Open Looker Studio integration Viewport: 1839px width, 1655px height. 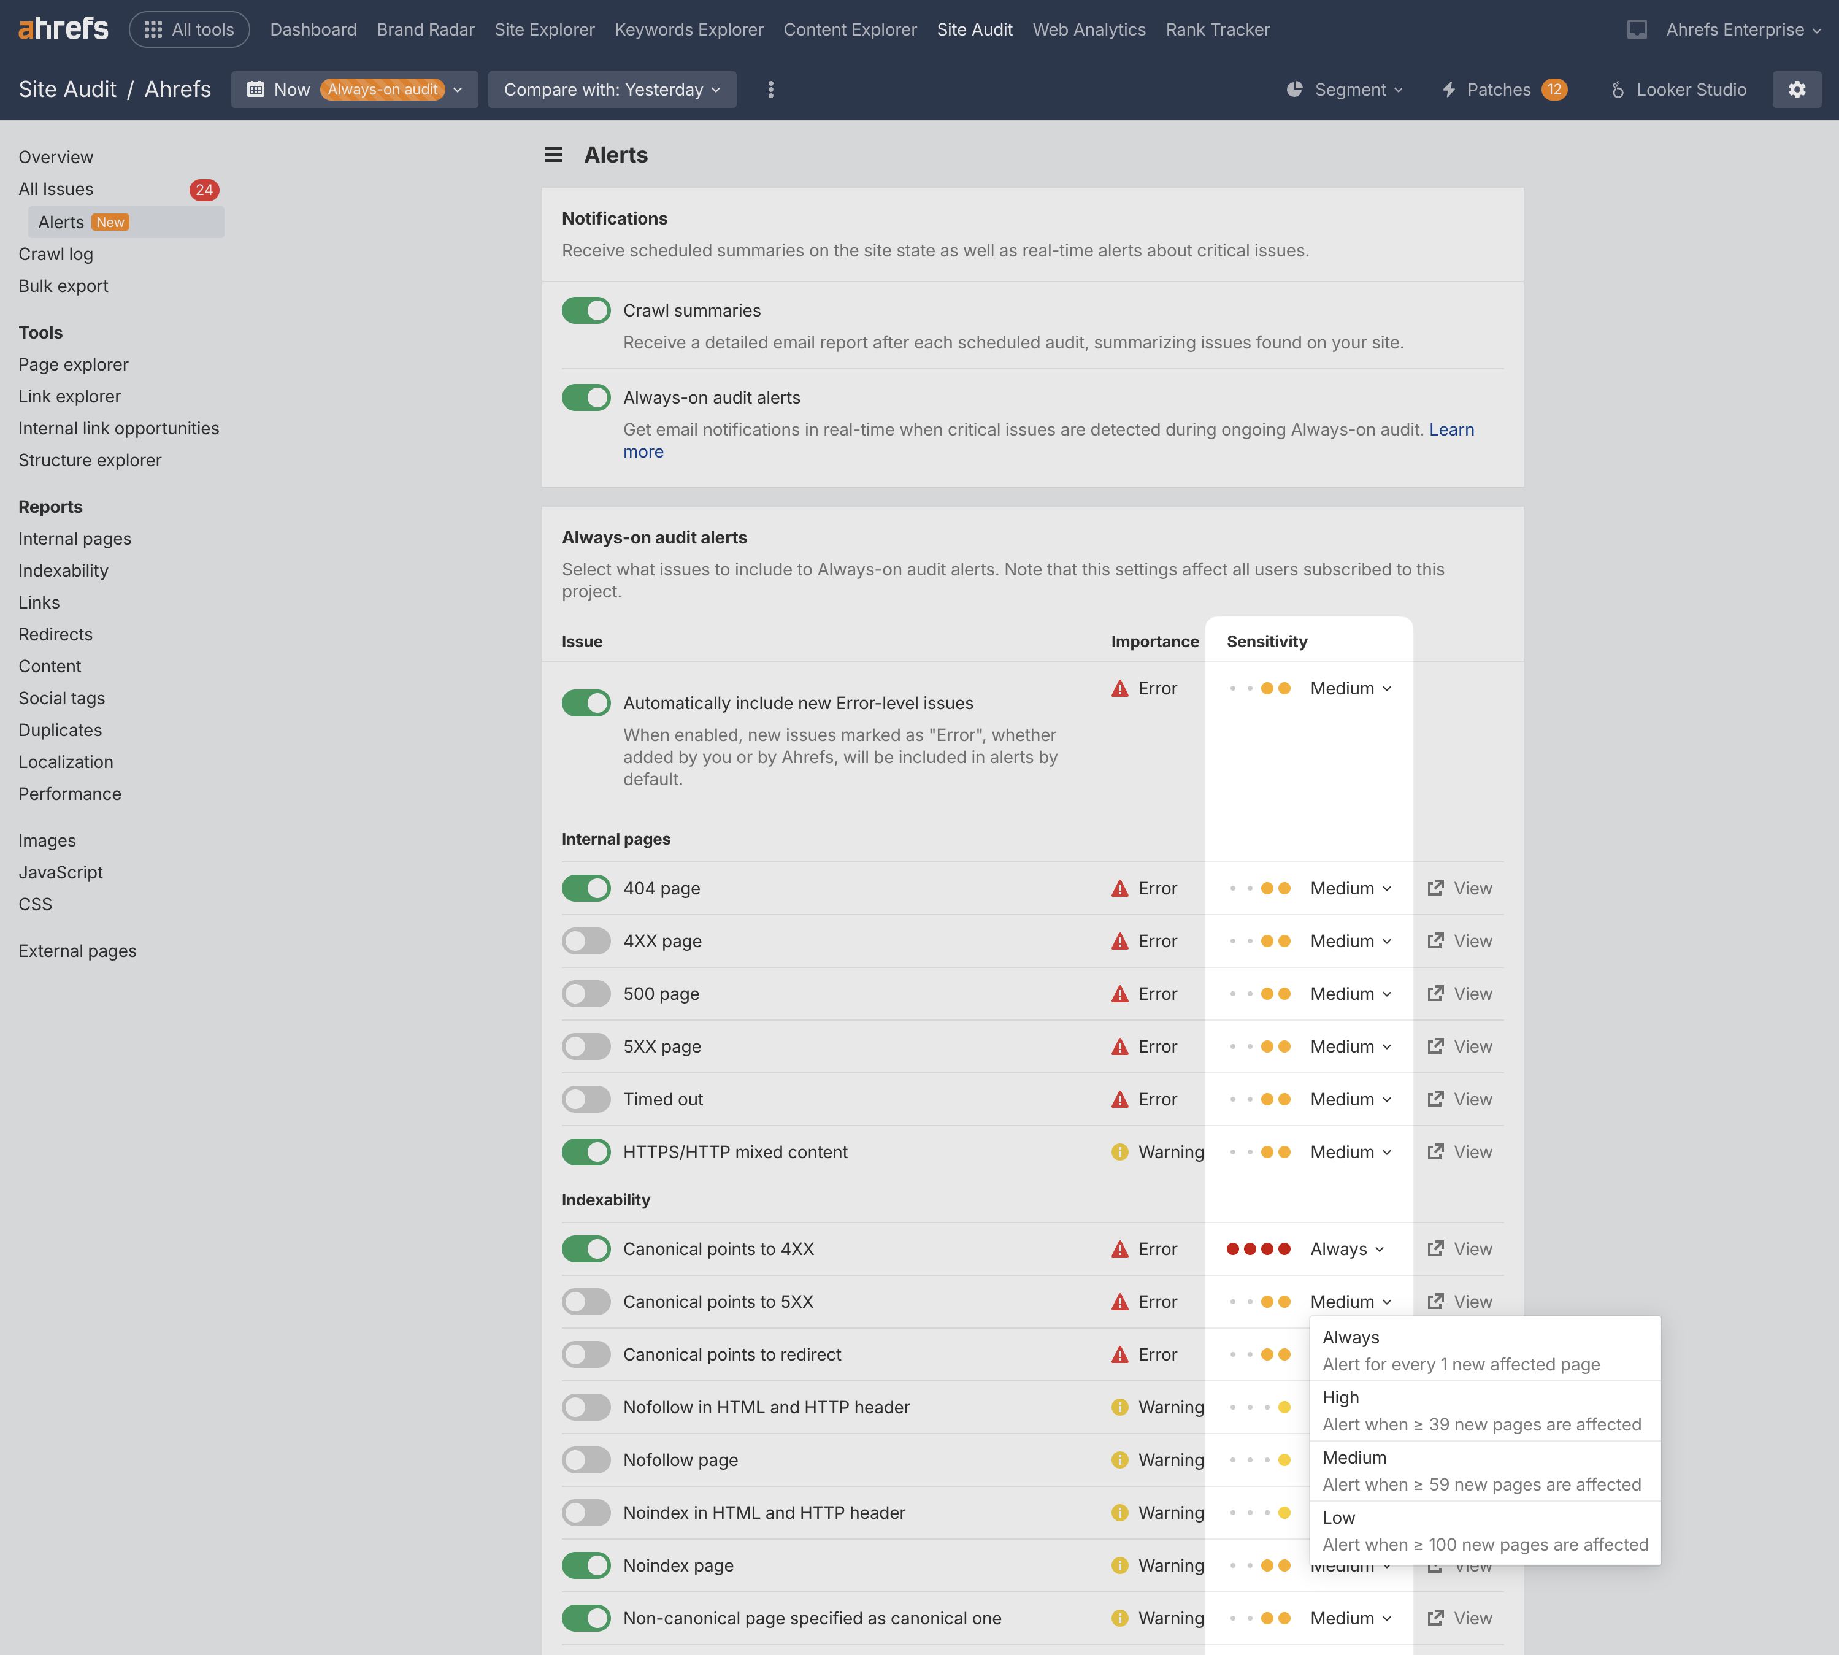tap(1678, 89)
